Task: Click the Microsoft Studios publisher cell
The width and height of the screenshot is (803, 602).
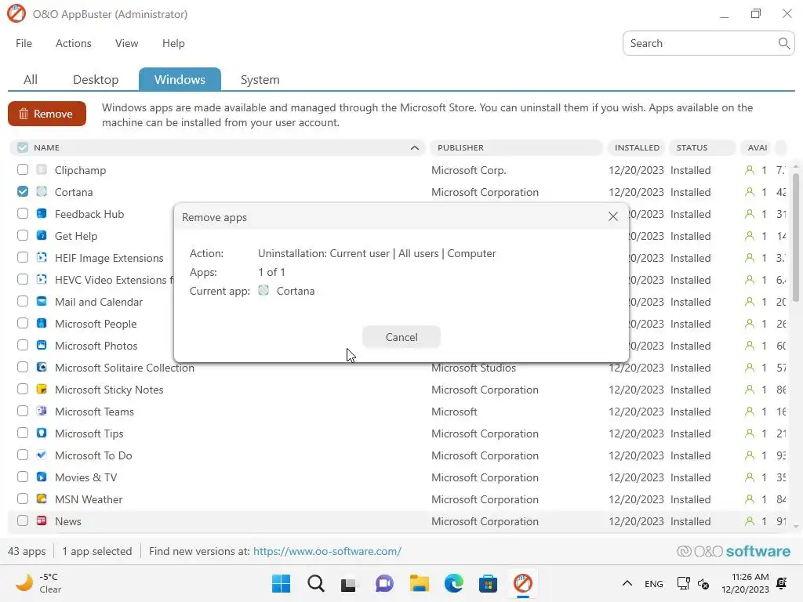Action: 473,368
